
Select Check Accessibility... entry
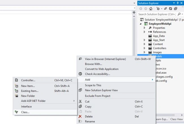tap(116, 74)
